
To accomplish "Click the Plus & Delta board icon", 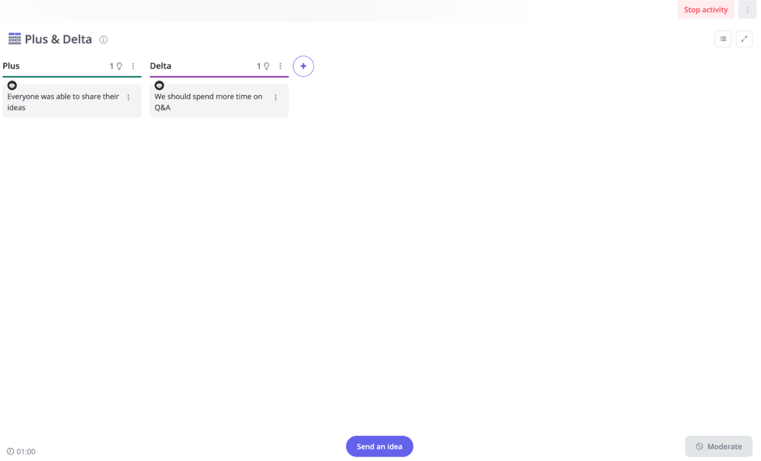I will (x=15, y=39).
